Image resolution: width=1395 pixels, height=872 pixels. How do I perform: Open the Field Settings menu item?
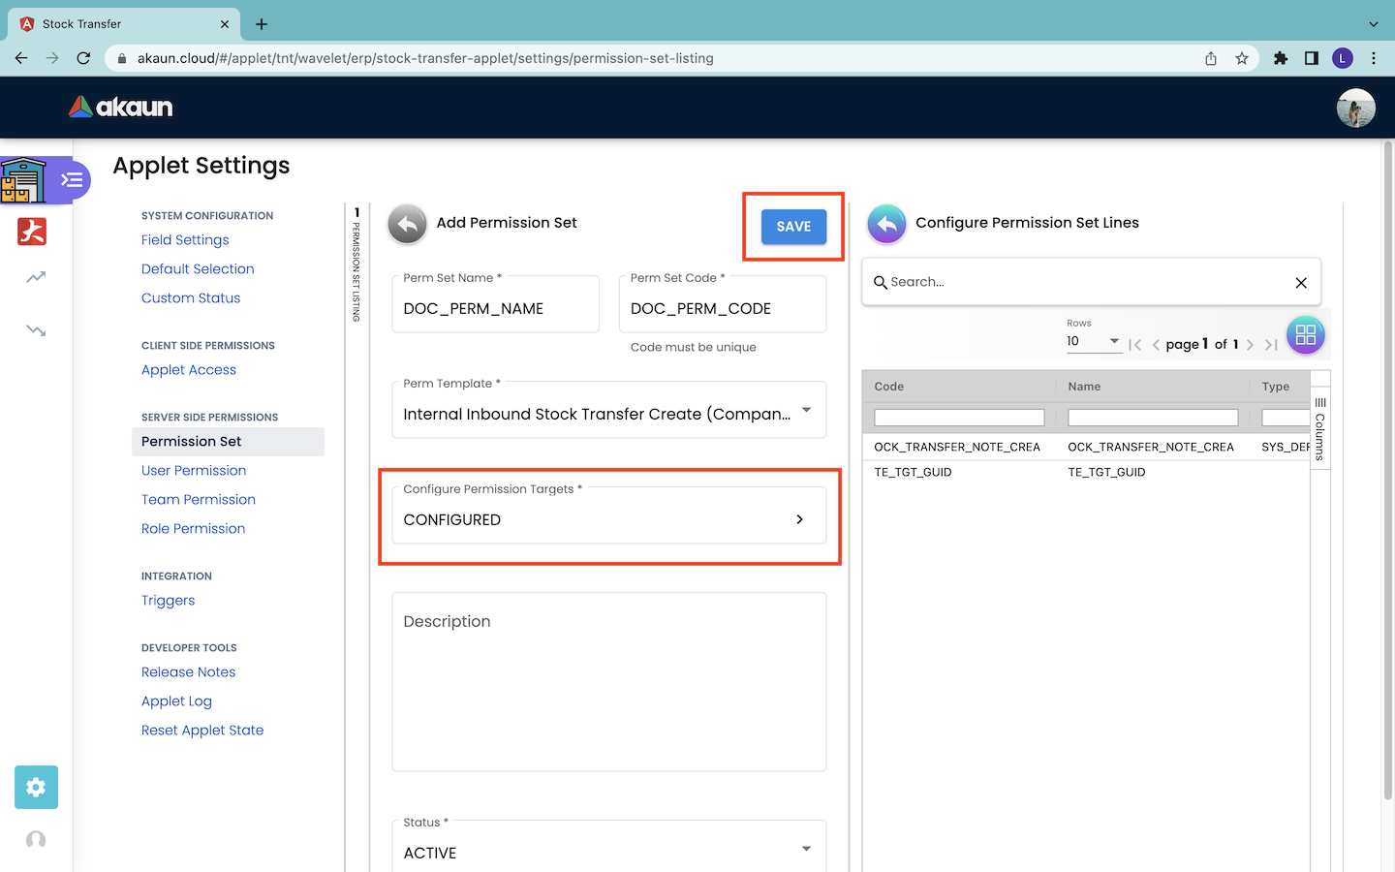tap(185, 240)
